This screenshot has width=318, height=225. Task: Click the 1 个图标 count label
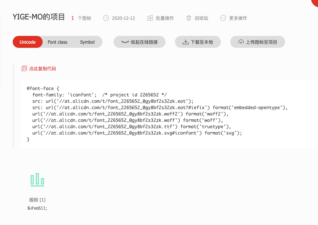click(81, 18)
